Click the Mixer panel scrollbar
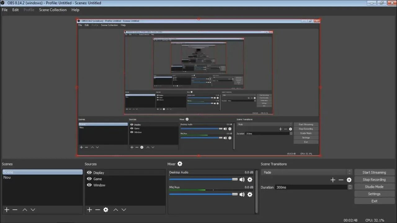 (256, 192)
